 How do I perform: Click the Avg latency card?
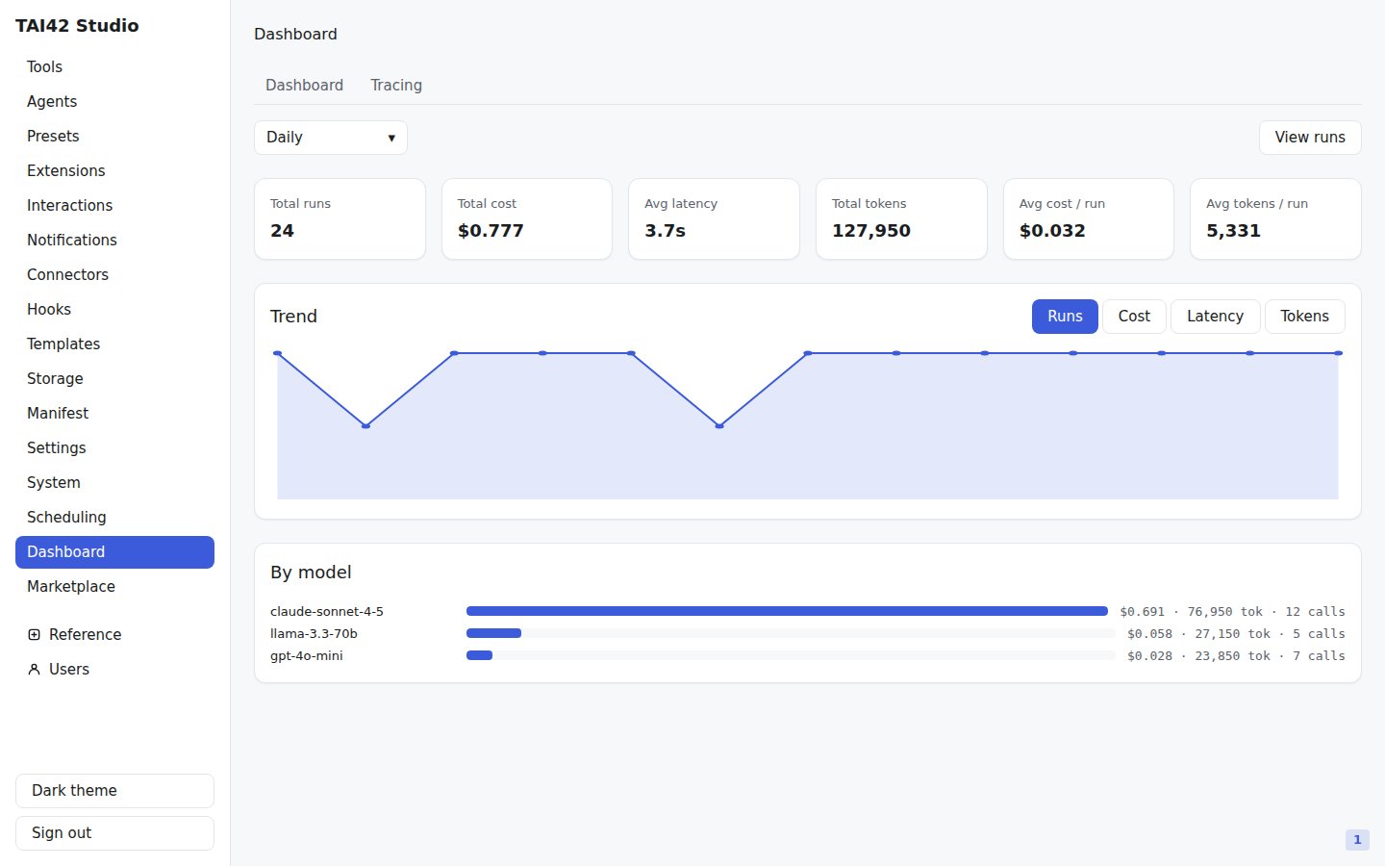point(714,218)
